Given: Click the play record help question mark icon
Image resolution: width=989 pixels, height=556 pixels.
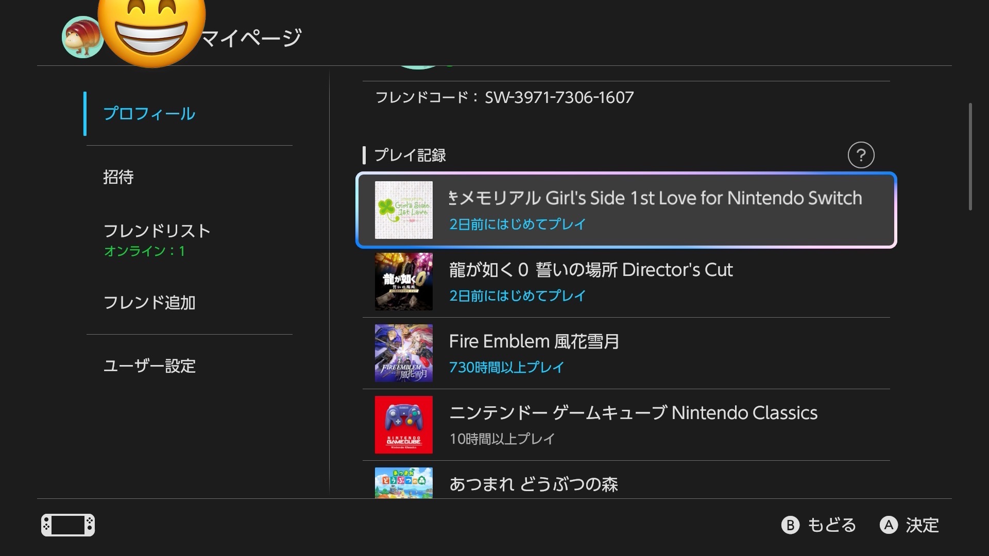Looking at the screenshot, I should (861, 155).
